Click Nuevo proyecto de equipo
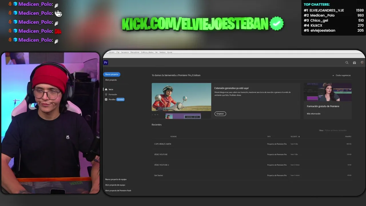This screenshot has height=206, width=366. pyautogui.click(x=116, y=179)
